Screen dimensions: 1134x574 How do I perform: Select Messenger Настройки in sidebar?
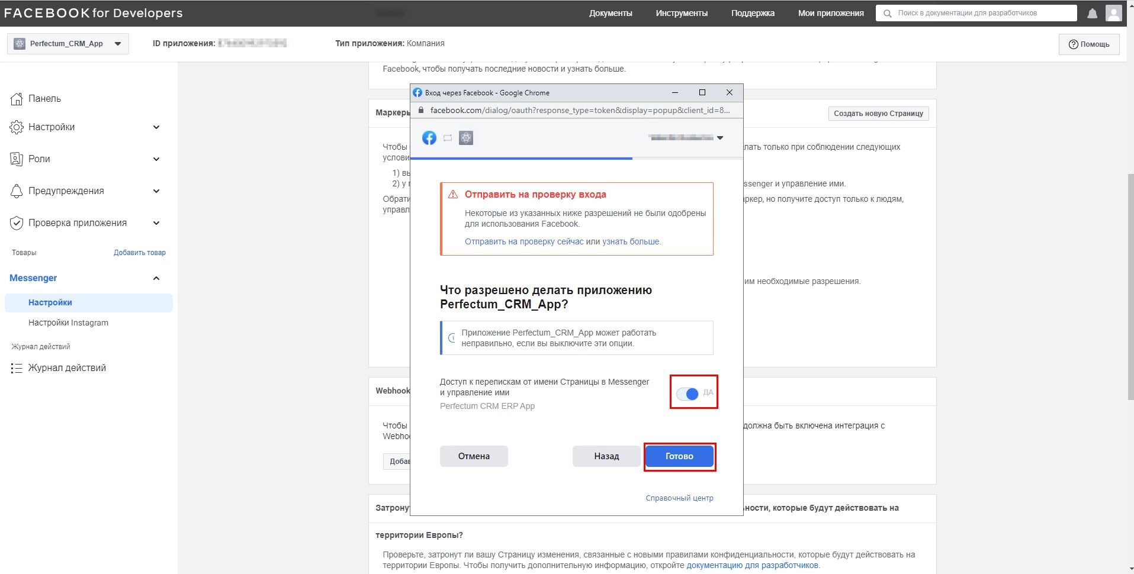(89, 302)
